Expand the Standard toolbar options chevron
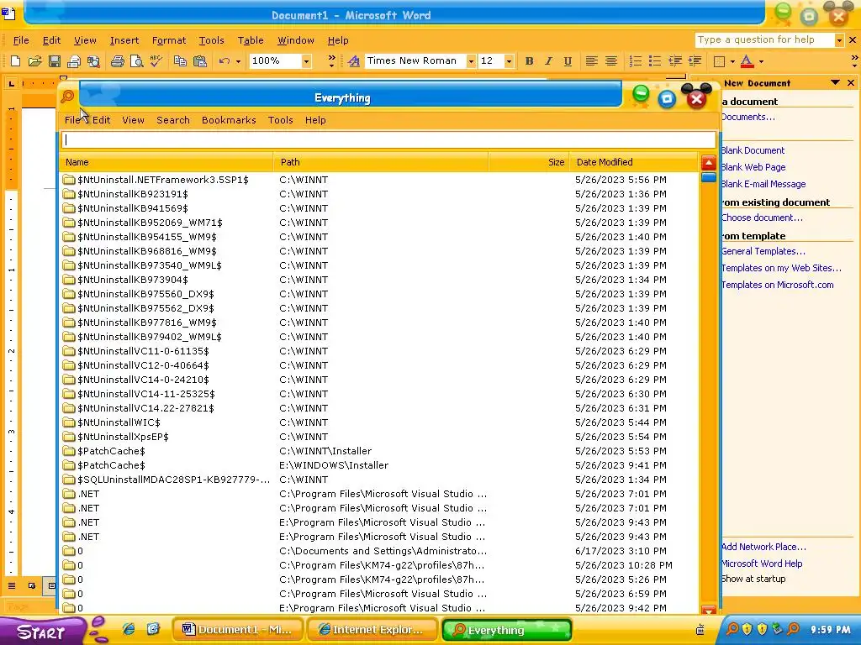 pos(331,60)
